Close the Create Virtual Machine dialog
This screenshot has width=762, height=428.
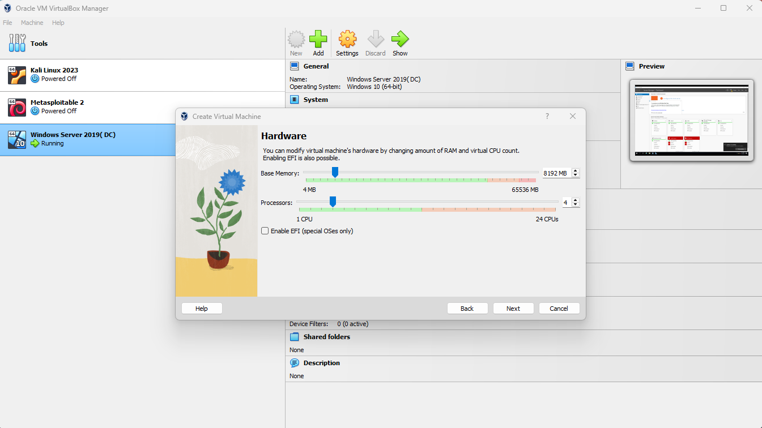(573, 116)
